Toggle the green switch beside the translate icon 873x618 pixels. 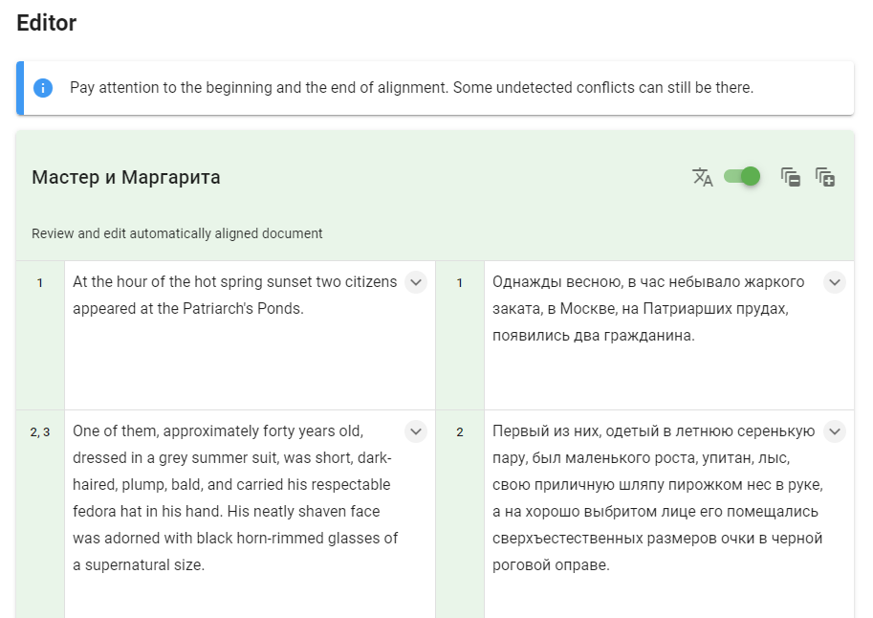coord(742,176)
